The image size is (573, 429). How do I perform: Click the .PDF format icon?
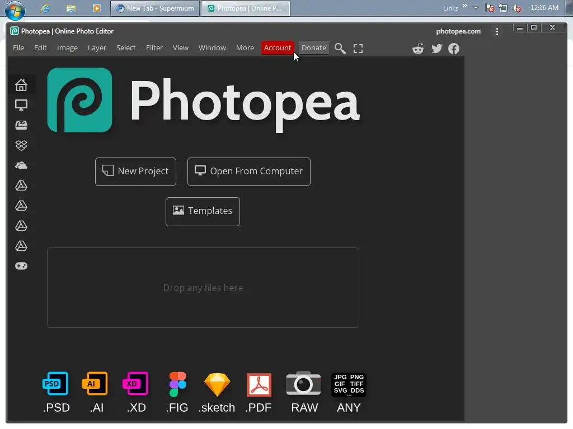(x=259, y=384)
